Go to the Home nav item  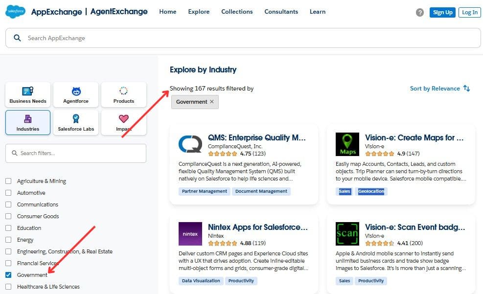click(x=167, y=12)
